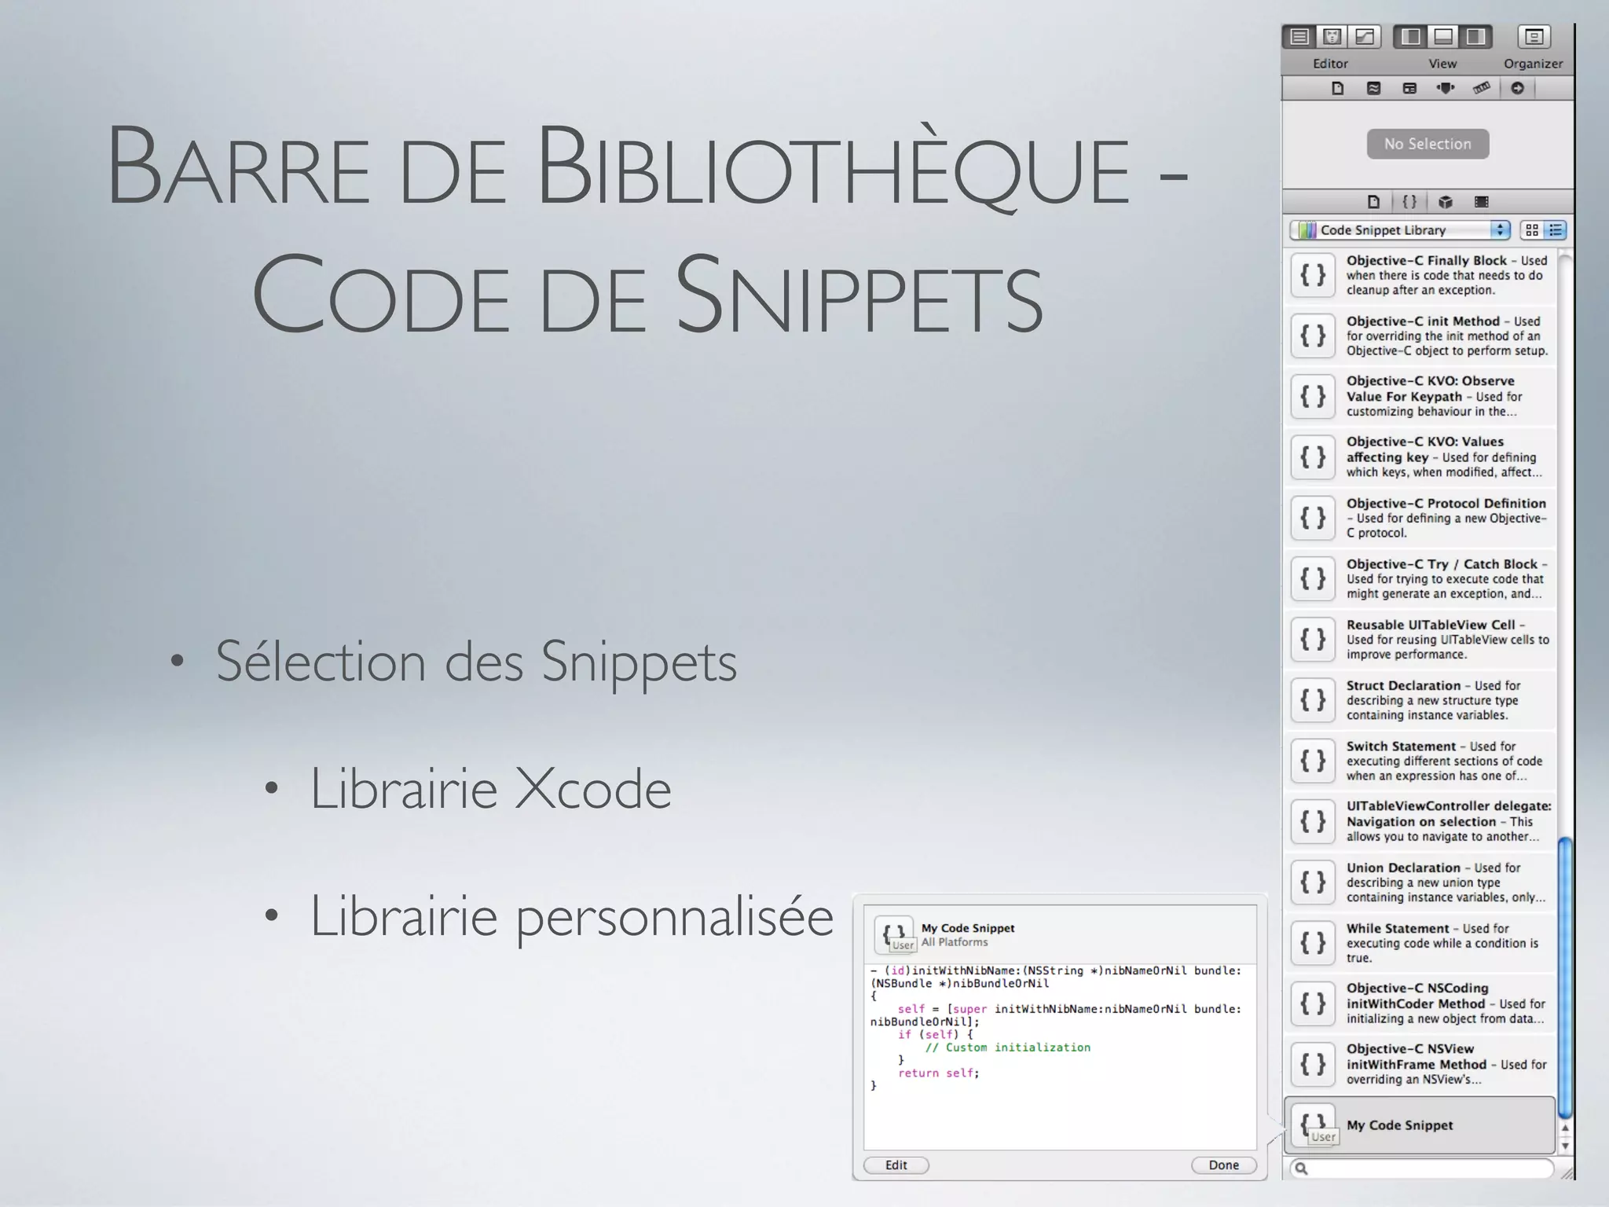This screenshot has width=1609, height=1207.
Task: Click the 'Reusable UITableView Cell' title text
Action: 1431,625
